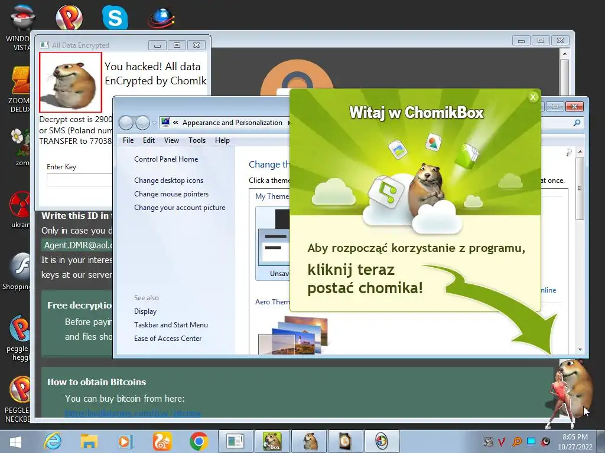Open the localbitcoins buy link
The height and width of the screenshot is (453, 605).
point(133,413)
